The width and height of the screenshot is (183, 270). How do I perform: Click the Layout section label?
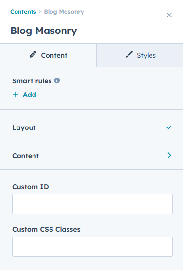tap(24, 128)
